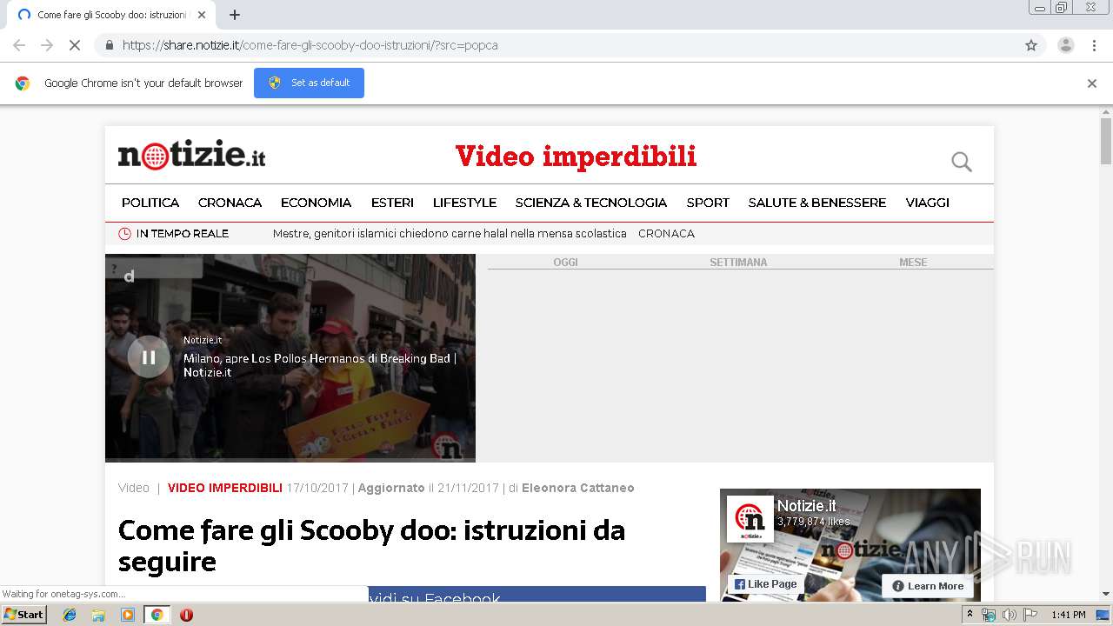1113x626 pixels.
Task: Click the video title 'Milano, apre Los Pollos Hermanos'
Action: tap(319, 365)
